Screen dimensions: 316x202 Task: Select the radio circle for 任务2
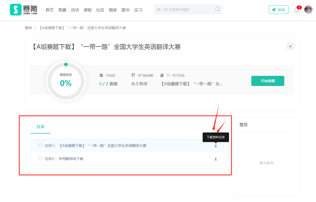click(x=40, y=159)
